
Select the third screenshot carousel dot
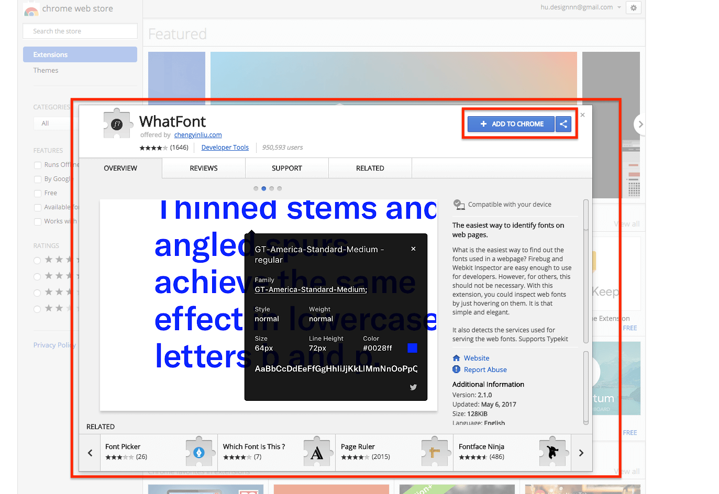click(271, 188)
